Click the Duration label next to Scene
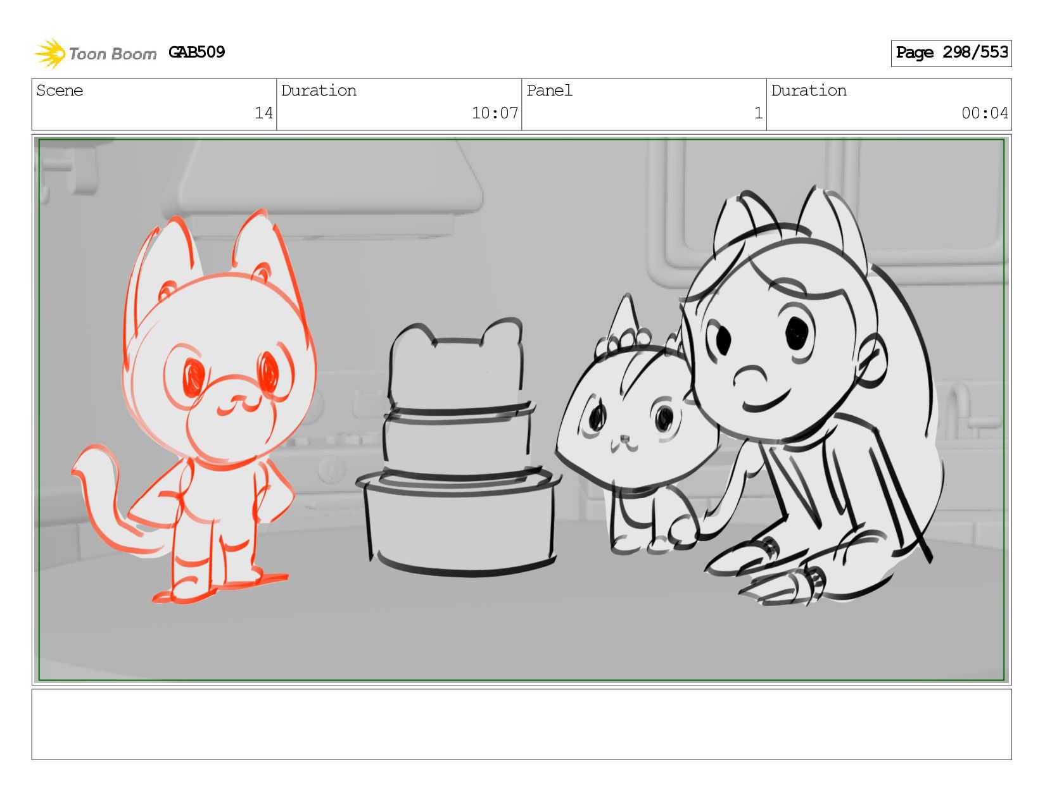The height and width of the screenshot is (807, 1045). (319, 91)
